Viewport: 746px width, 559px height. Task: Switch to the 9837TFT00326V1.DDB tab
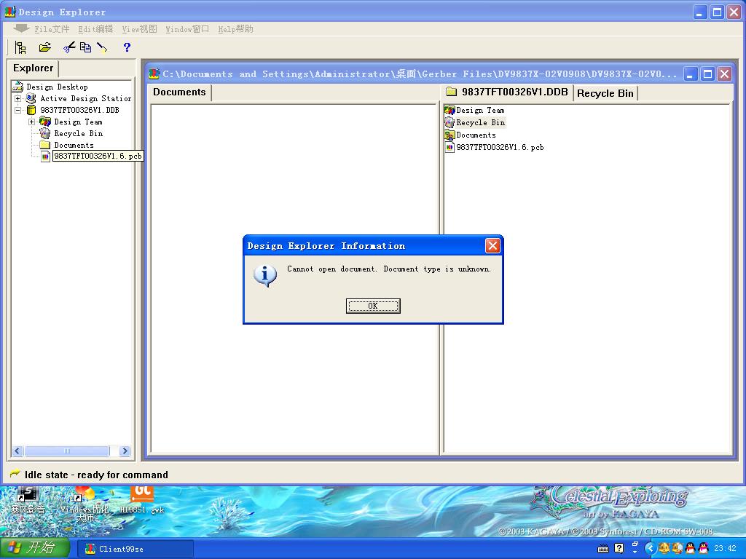[x=507, y=92]
